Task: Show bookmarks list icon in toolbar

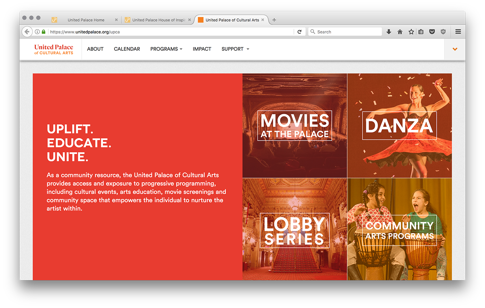Action: pos(421,32)
